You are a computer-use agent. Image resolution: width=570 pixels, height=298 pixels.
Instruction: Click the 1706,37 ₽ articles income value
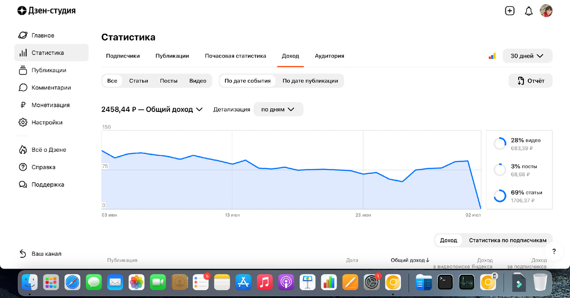point(523,201)
